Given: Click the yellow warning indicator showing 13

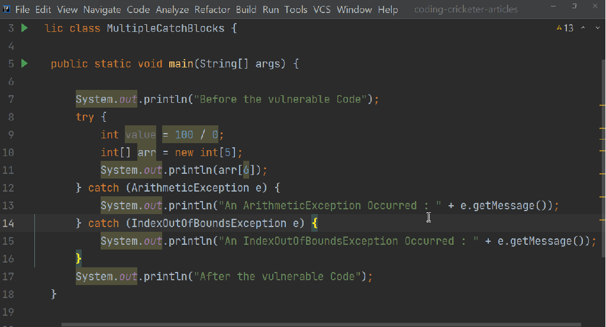Looking at the screenshot, I should point(565,28).
